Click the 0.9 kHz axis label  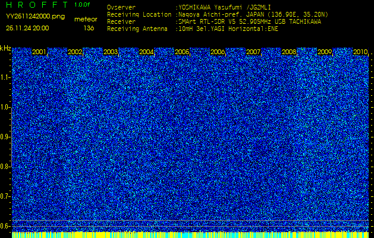tap(5, 137)
